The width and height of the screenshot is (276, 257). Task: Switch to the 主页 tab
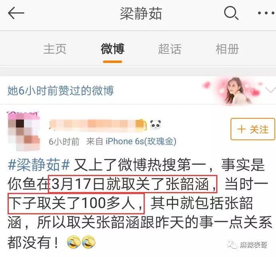tap(55, 49)
